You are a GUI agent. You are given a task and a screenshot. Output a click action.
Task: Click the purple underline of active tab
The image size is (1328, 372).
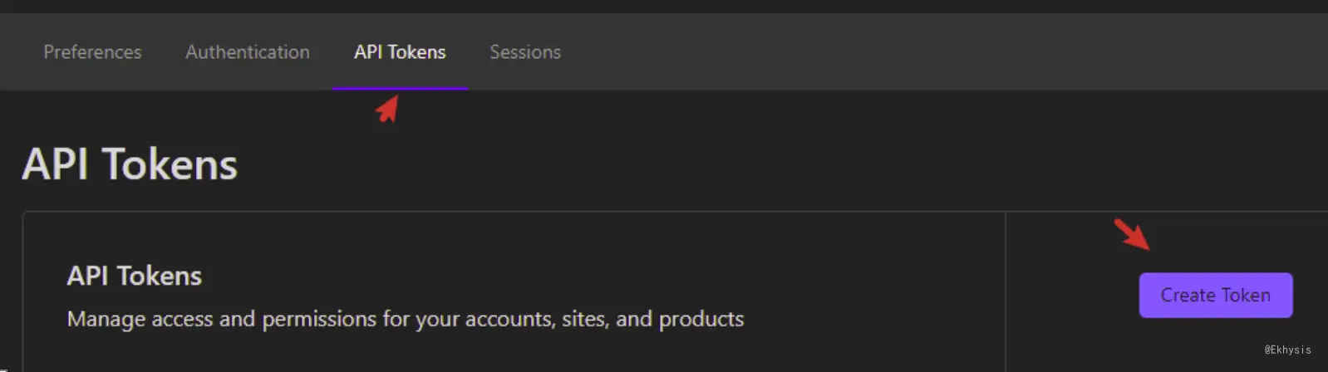400,88
